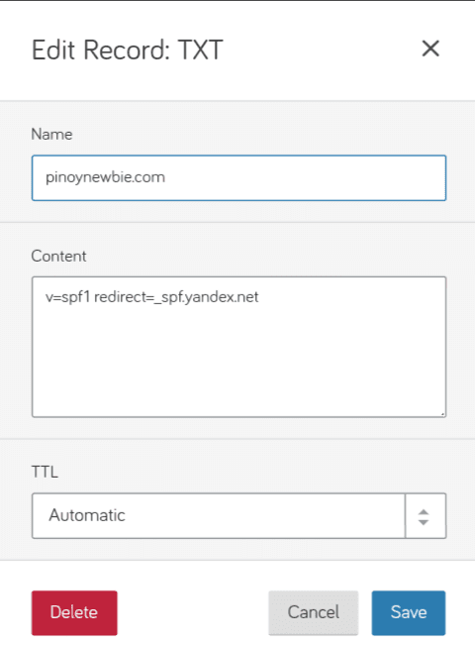The height and width of the screenshot is (645, 475).
Task: Place cursor in pinoynewbie.com text
Action: 105,177
